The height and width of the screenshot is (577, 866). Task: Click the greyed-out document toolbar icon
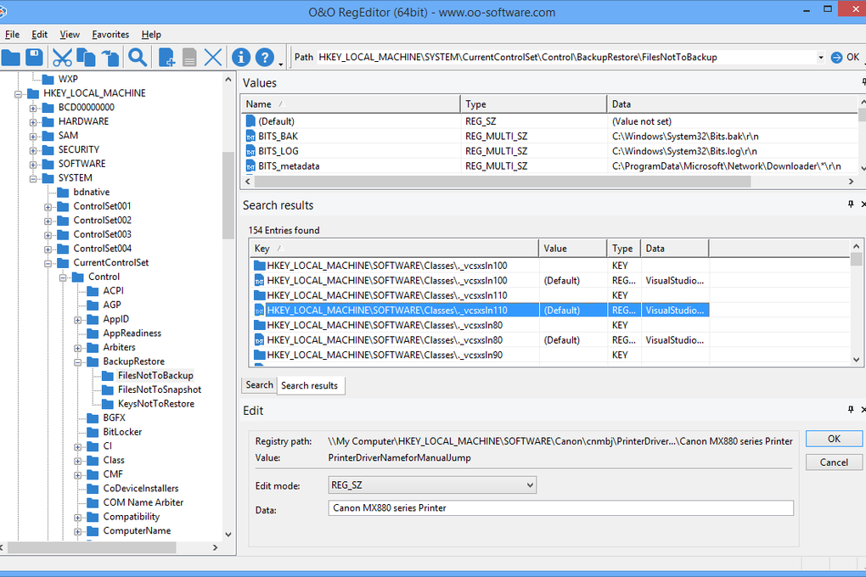tap(189, 58)
